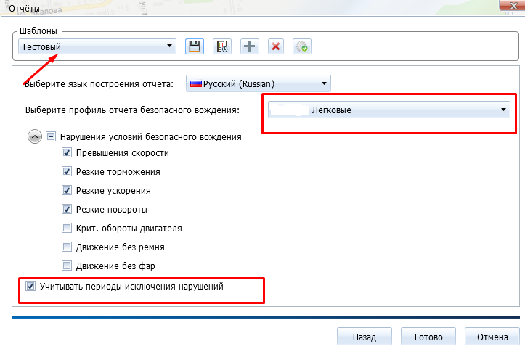Uncheck Резкие торможения checkbox
Image resolution: width=525 pixels, height=349 pixels.
[x=67, y=172]
